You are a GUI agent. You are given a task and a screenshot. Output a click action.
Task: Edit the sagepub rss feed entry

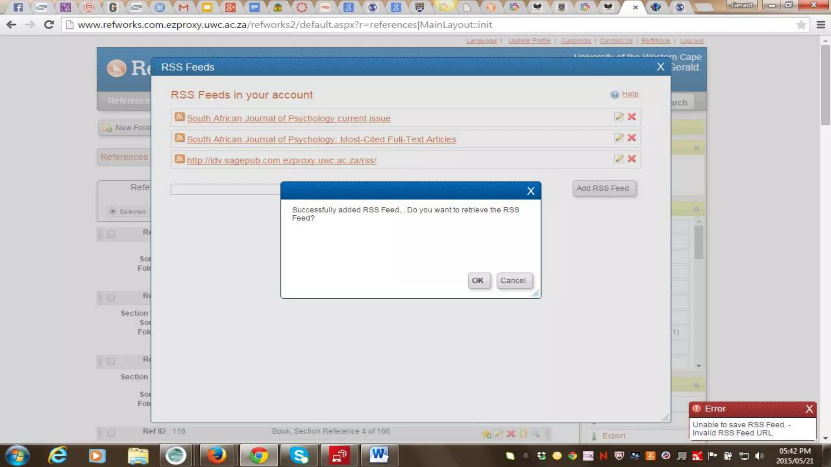tap(618, 159)
